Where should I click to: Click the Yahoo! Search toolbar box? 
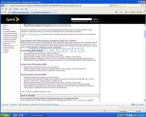(x=129, y=6)
